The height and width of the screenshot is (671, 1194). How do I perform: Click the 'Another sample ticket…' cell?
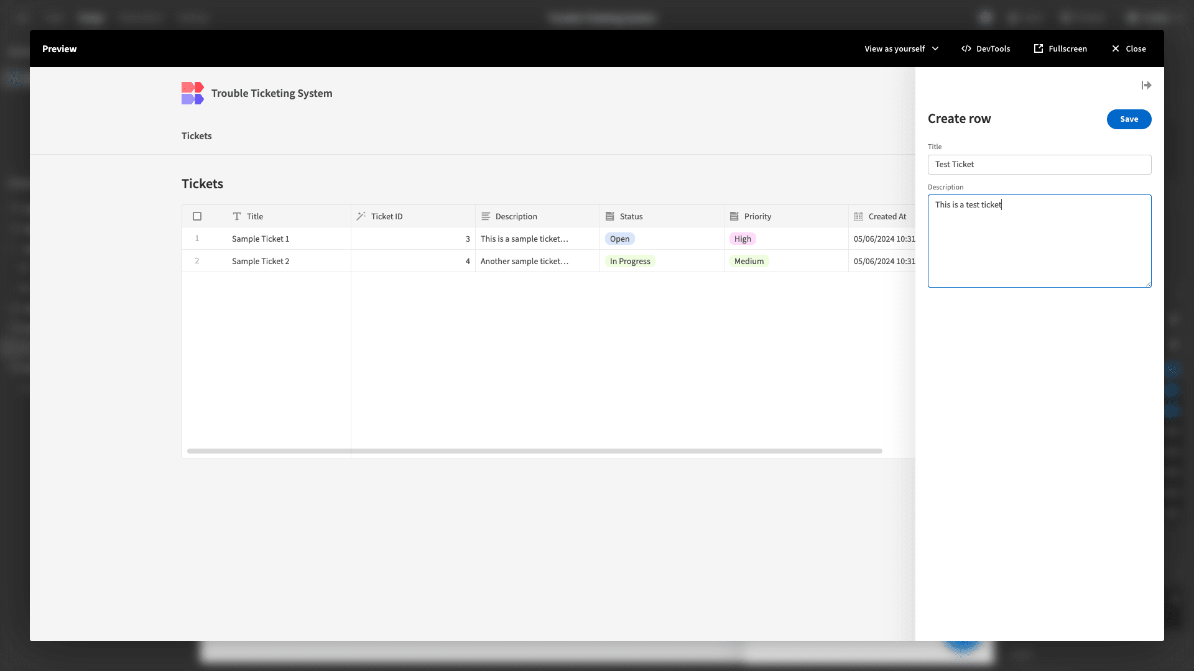pos(537,261)
